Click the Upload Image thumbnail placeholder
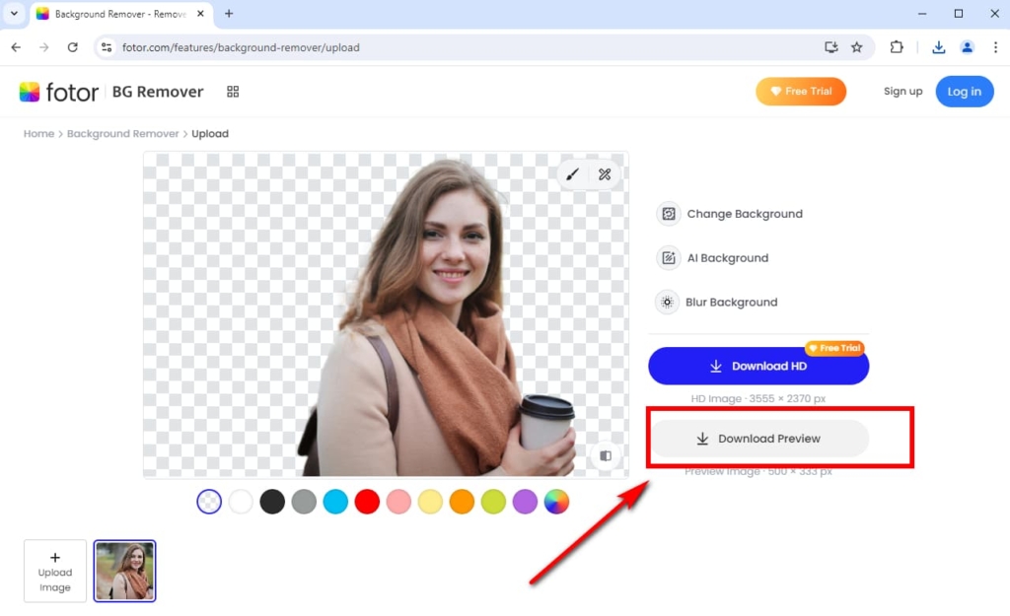The width and height of the screenshot is (1010, 616). (54, 571)
